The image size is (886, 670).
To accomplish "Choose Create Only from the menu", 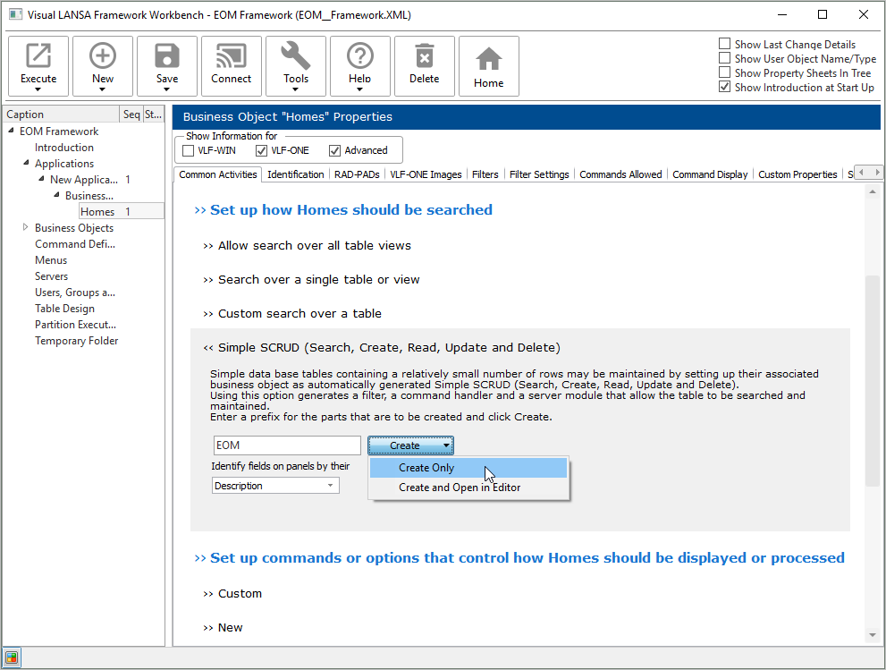I will point(426,468).
